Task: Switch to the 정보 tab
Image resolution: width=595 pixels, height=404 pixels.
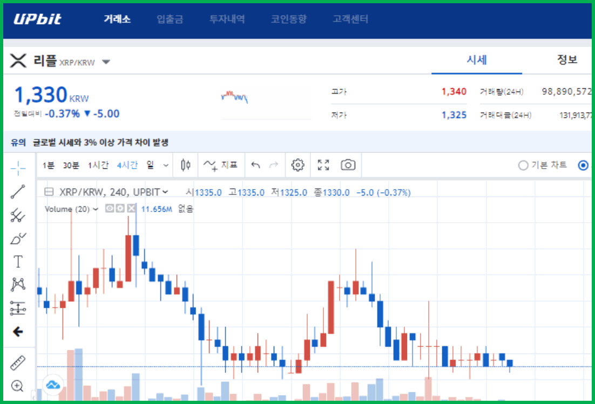Action: pos(567,60)
